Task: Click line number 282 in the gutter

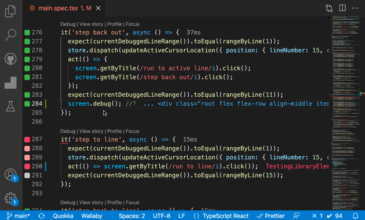Action: [37, 86]
